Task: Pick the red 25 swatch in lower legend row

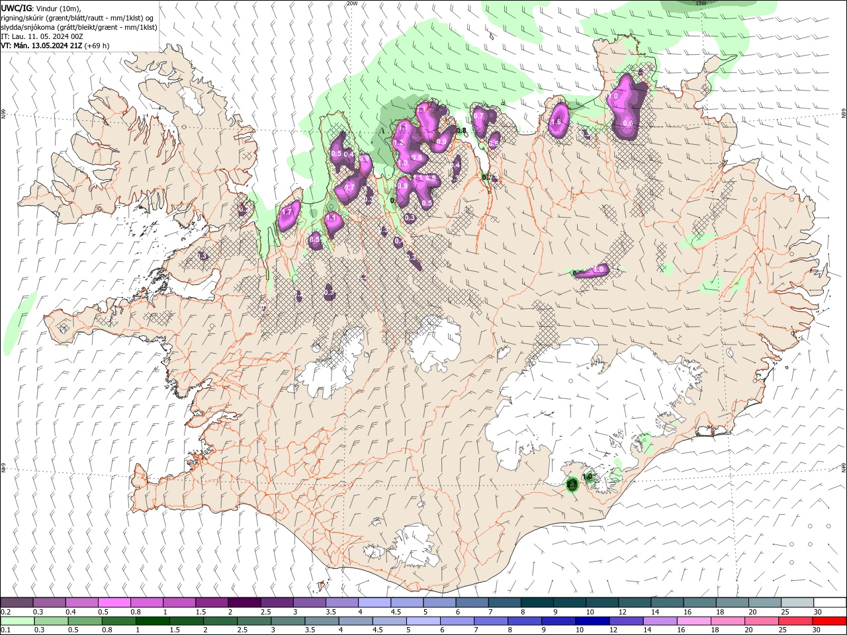Action: click(x=795, y=621)
